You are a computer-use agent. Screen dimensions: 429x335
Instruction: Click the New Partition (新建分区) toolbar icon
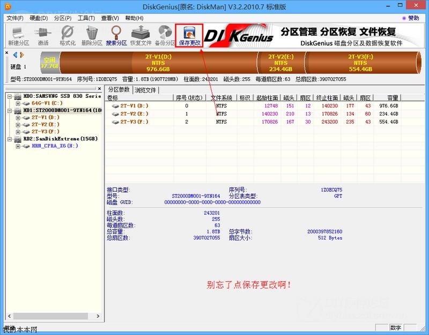(x=18, y=35)
